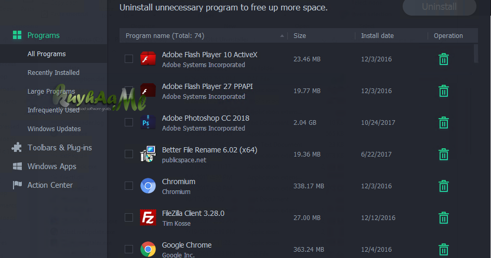Click the Toolbars & Plug-ins puzzle icon

tap(17, 147)
